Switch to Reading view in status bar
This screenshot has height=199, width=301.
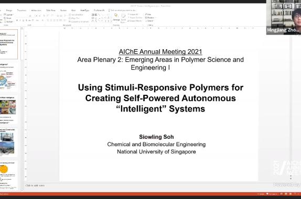click(x=291, y=194)
